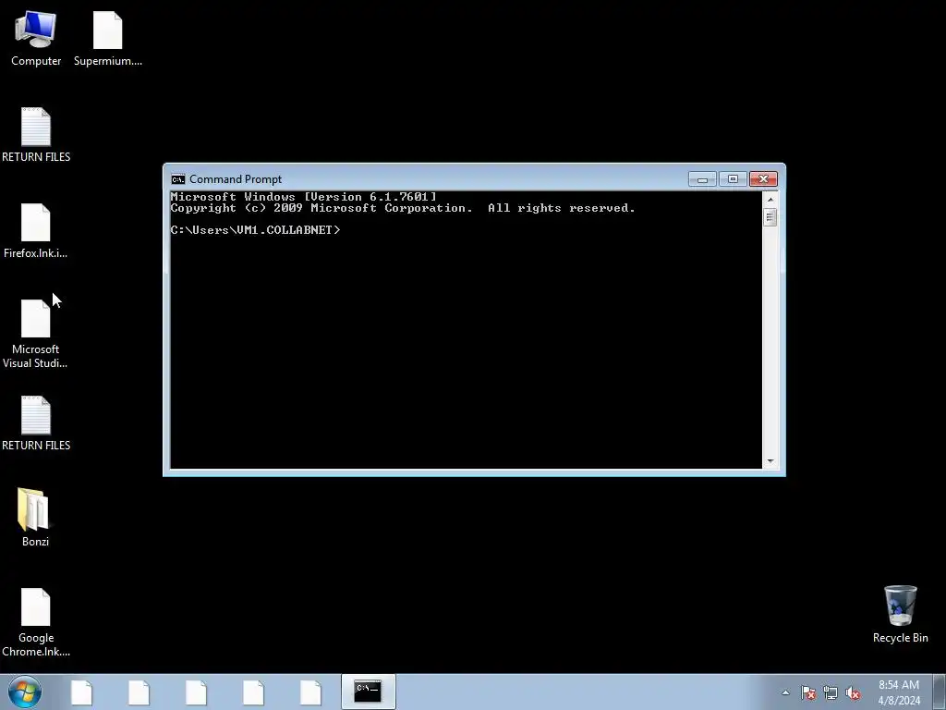Click the first blank pinned taskbar icon
Screen dimensions: 946x710
tap(81, 692)
